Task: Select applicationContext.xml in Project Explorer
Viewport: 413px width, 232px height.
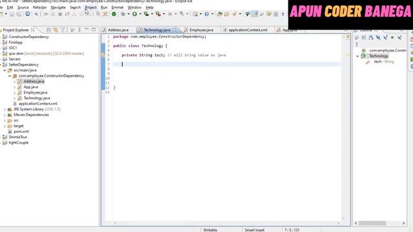Action: click(38, 104)
